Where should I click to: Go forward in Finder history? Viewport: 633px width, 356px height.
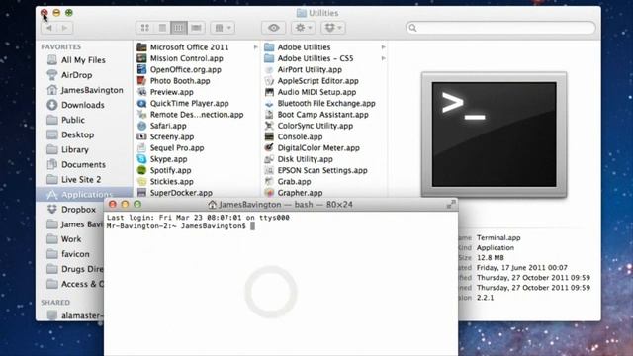coord(64,28)
